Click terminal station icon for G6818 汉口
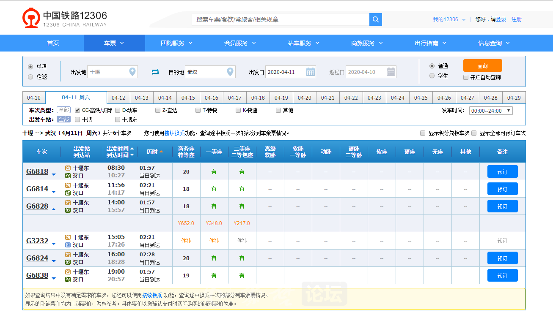Viewport: 553px width, 323px height. coord(68,175)
